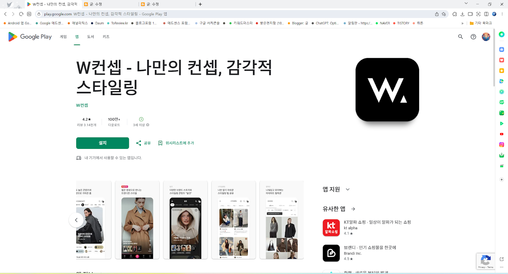The image size is (508, 274).
Task: Click the blue info extension icon
Action: [x=494, y=14]
